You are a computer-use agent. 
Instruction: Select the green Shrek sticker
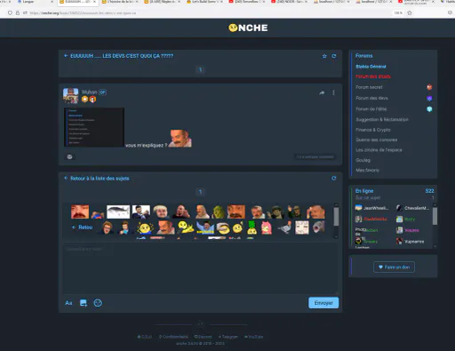(x=219, y=212)
